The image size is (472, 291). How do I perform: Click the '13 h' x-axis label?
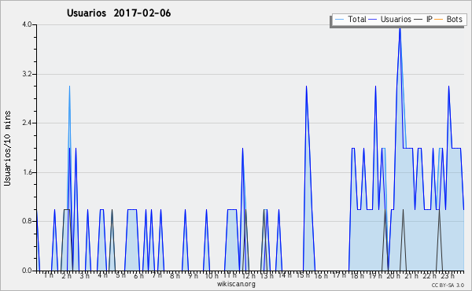(x=267, y=275)
